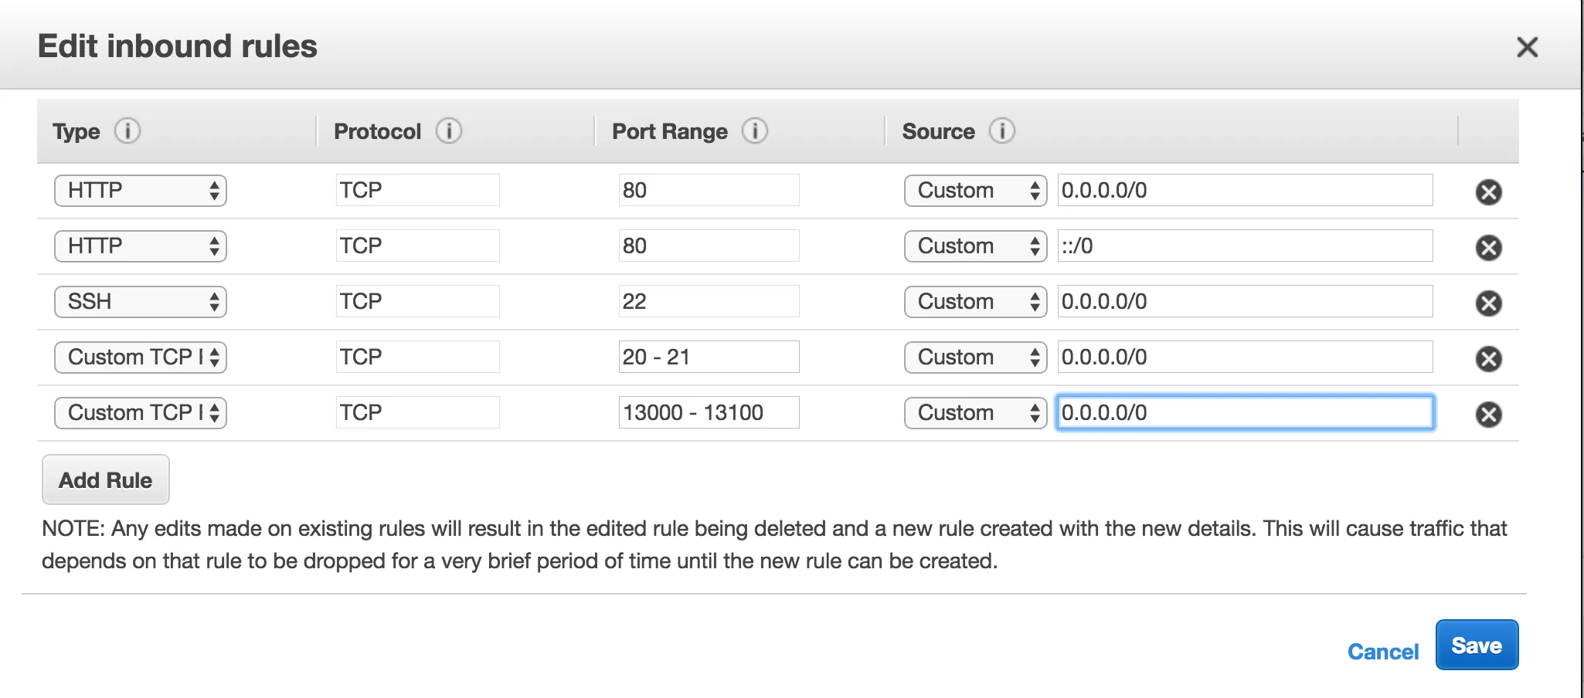Click the info icon beside Protocol header

click(448, 131)
